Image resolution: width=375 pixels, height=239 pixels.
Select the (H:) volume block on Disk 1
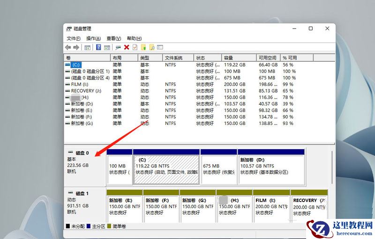click(234, 206)
